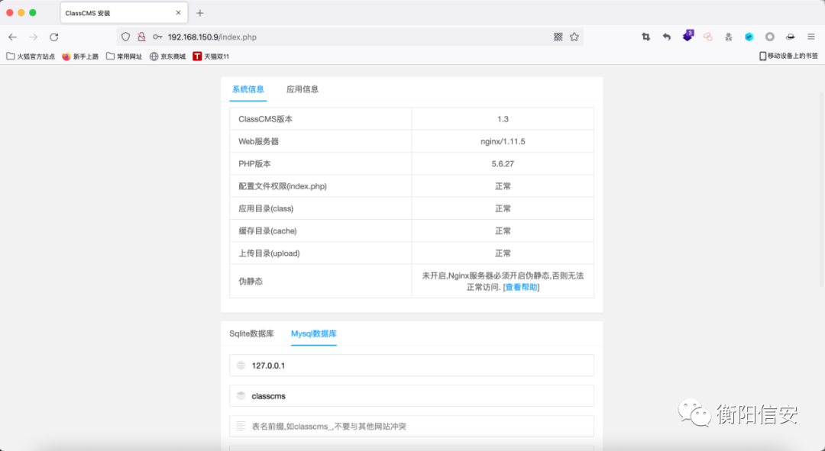Open 移动设备上的书签 folder
This screenshot has height=451, width=825.
pos(788,56)
